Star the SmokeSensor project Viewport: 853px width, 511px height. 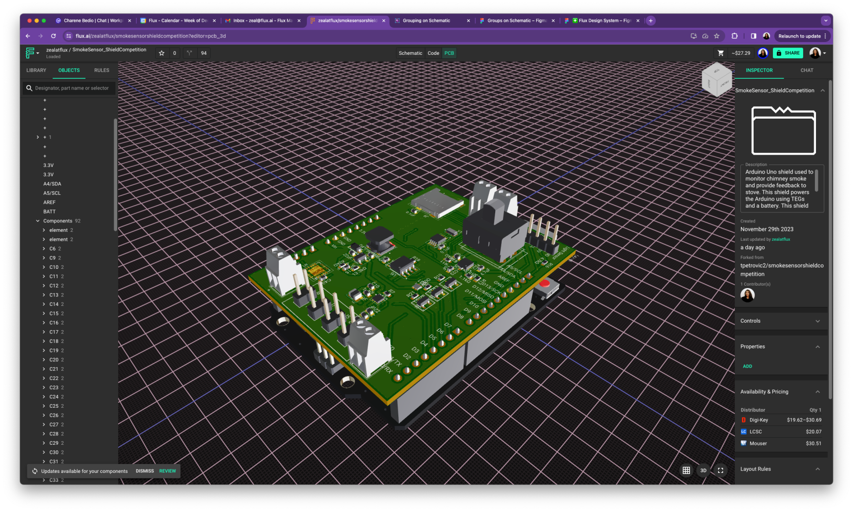pyautogui.click(x=162, y=53)
